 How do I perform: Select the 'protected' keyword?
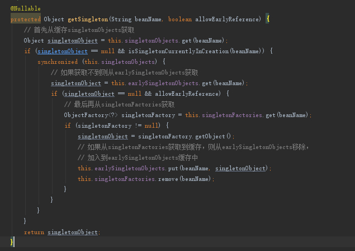pos(26,19)
